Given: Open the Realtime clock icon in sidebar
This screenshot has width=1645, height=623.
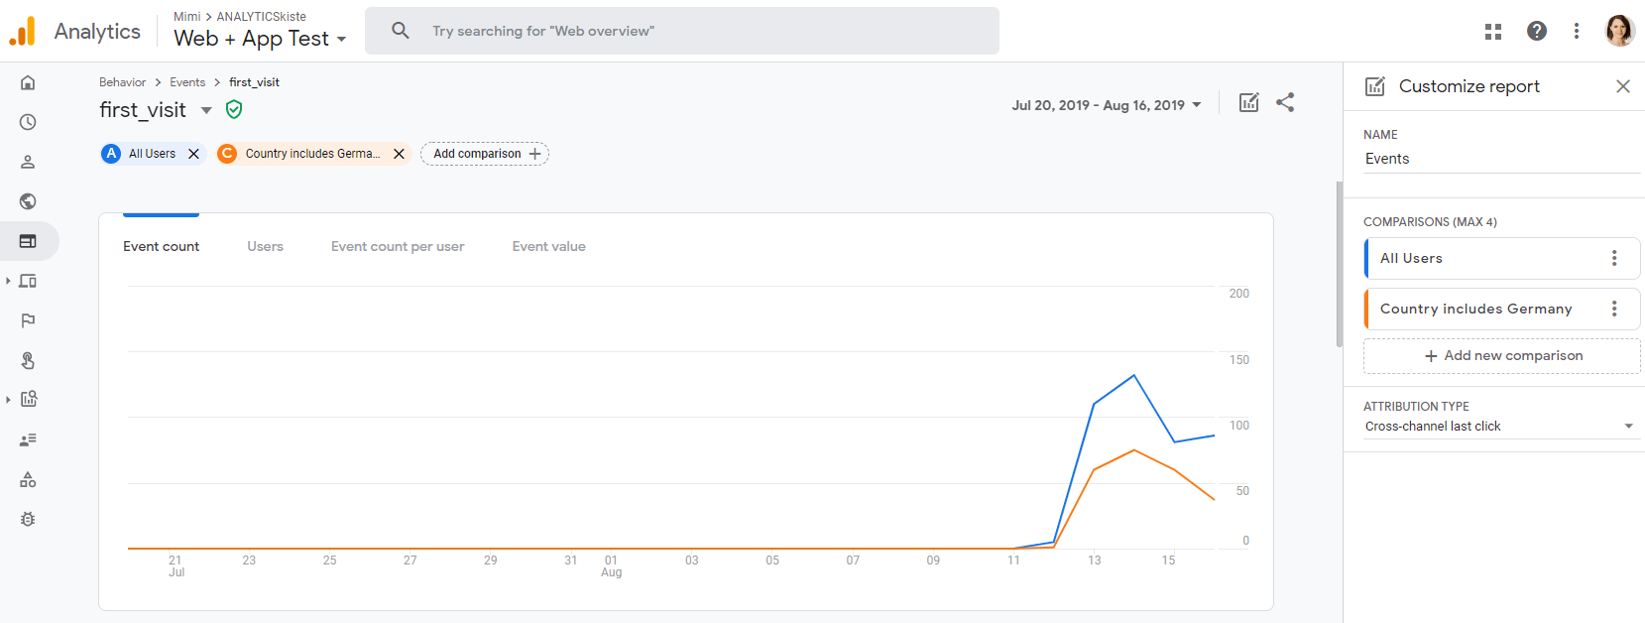Looking at the screenshot, I should 28,122.
